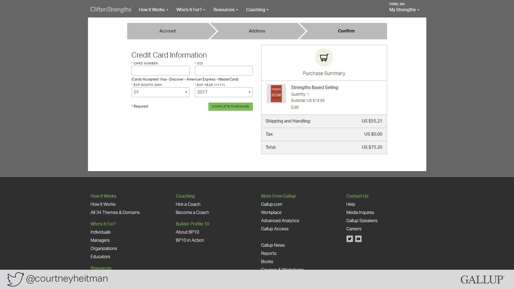Open the Hire a Coach link
The width and height of the screenshot is (514, 289).
188,204
